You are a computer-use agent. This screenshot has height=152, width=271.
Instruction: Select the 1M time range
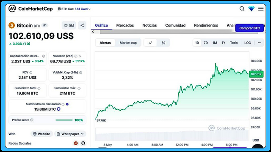(215, 43)
